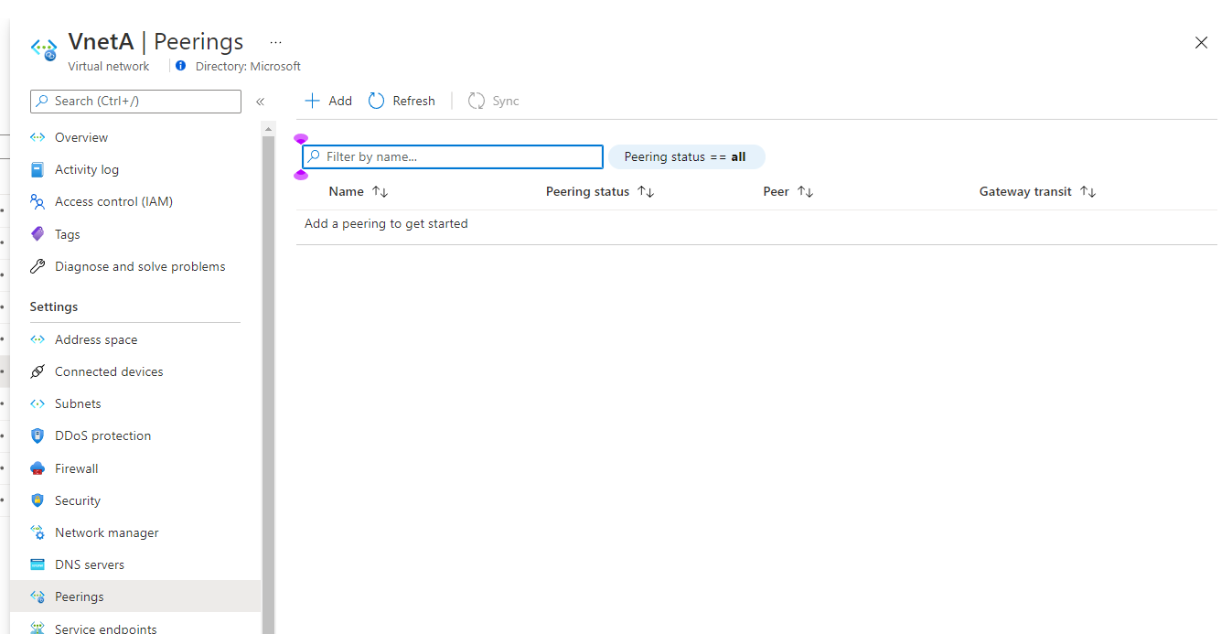Click the Access control (IAM) icon

coord(37,201)
